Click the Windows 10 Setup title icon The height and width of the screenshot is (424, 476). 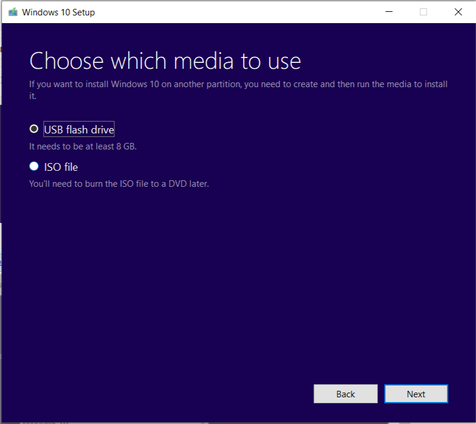[x=13, y=12]
